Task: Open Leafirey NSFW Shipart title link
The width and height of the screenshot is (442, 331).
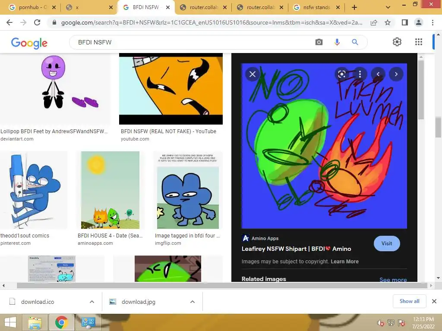Action: point(296,249)
